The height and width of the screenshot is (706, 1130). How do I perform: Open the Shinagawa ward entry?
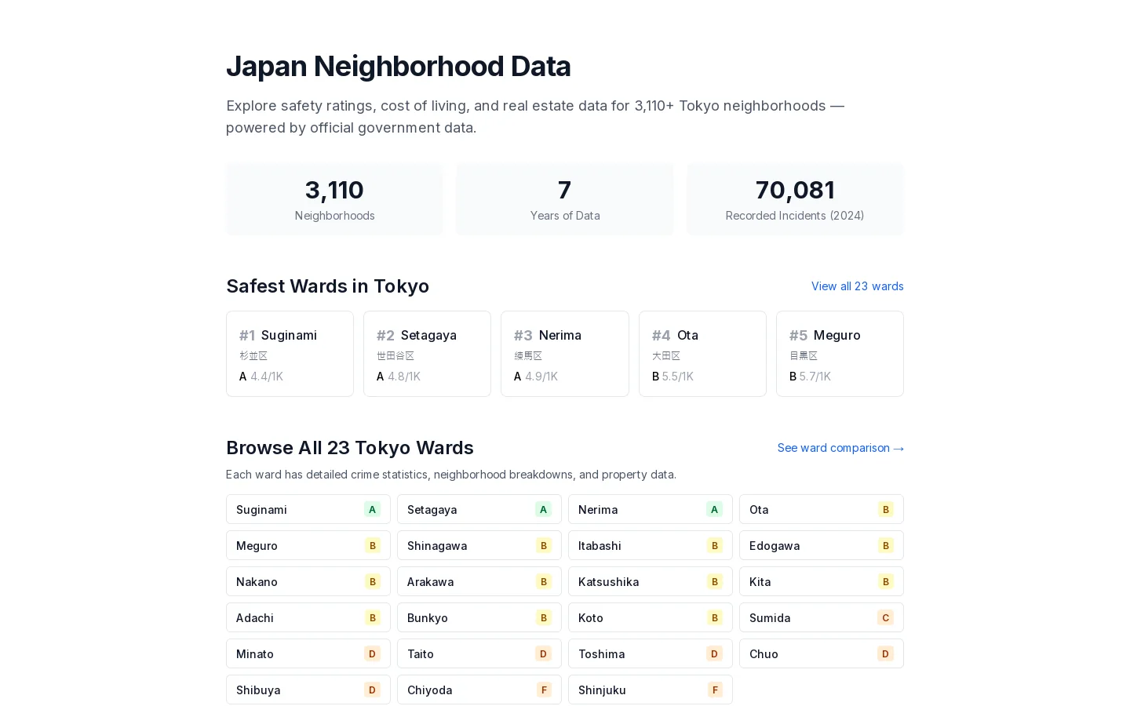[x=479, y=545]
